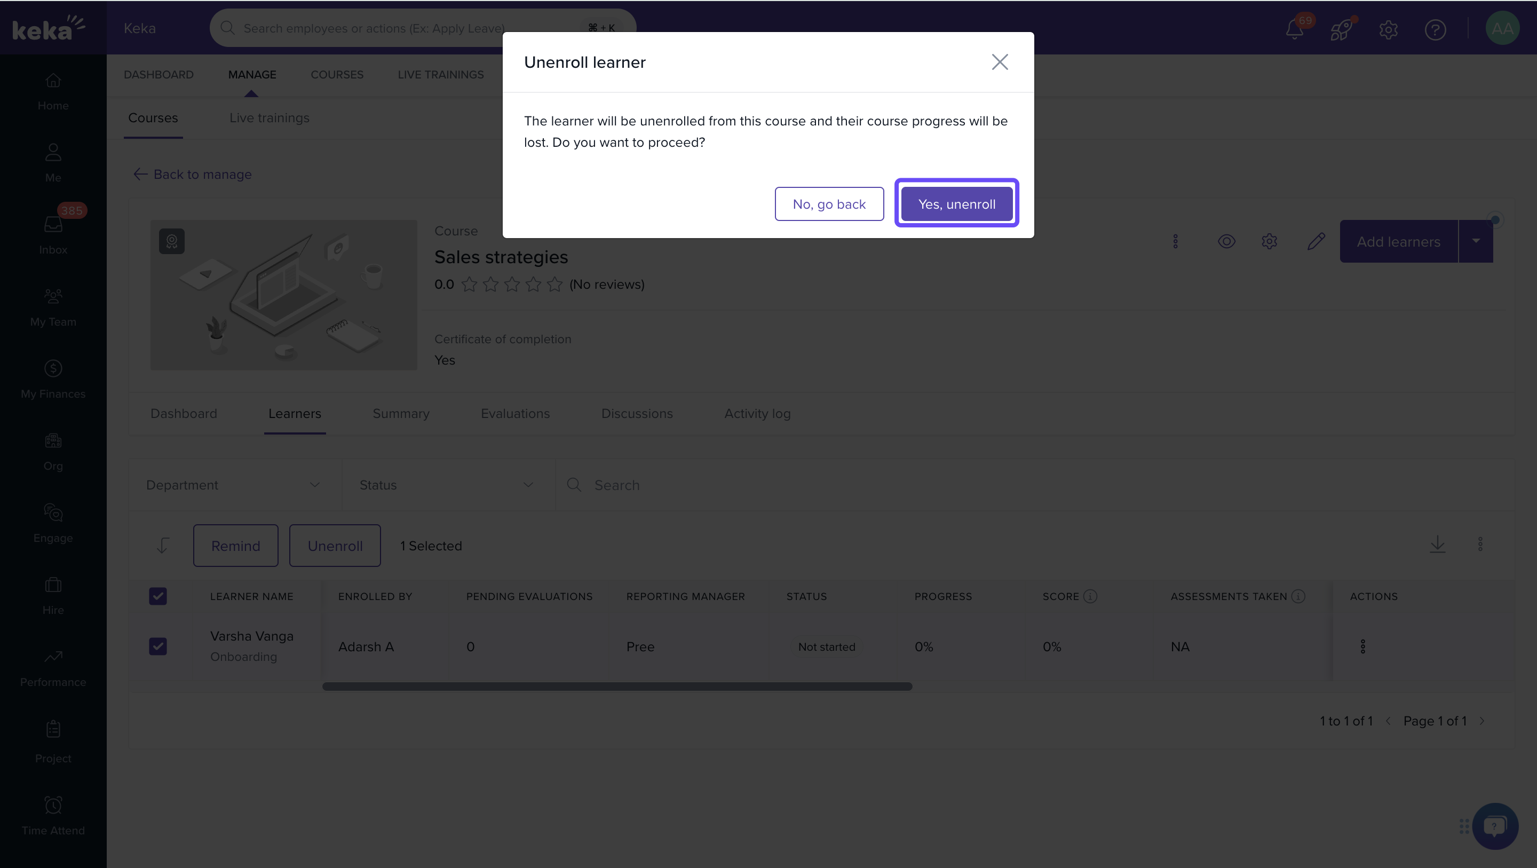Click the pencil edit course icon
The width and height of the screenshot is (1537, 868).
[x=1316, y=242]
